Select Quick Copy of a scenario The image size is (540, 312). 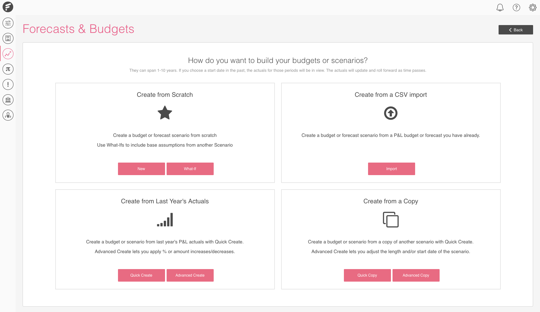pos(367,275)
